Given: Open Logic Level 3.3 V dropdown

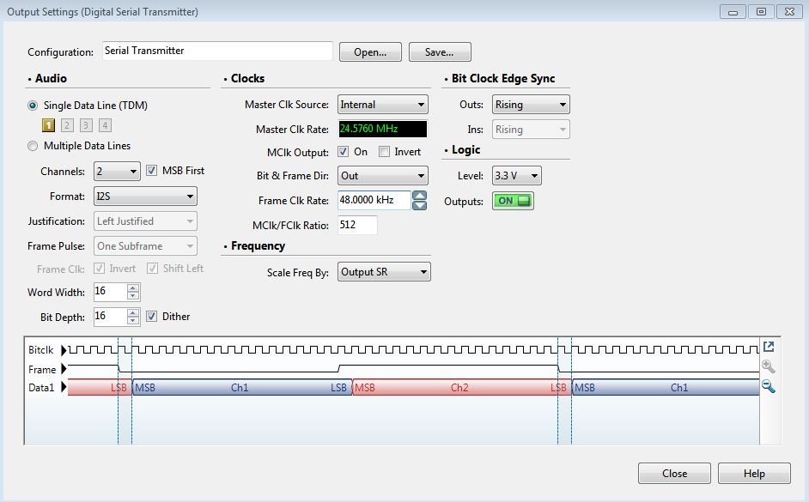Looking at the screenshot, I should click(x=516, y=176).
